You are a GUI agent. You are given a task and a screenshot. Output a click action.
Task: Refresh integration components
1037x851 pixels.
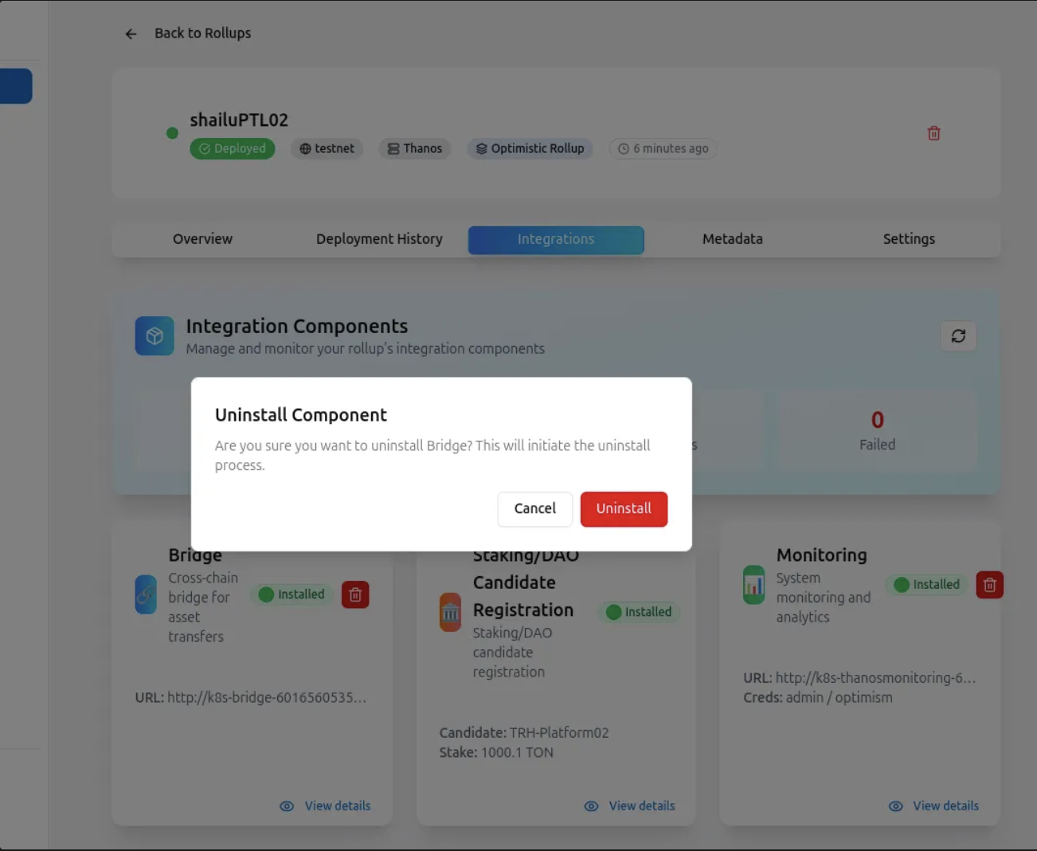click(958, 335)
